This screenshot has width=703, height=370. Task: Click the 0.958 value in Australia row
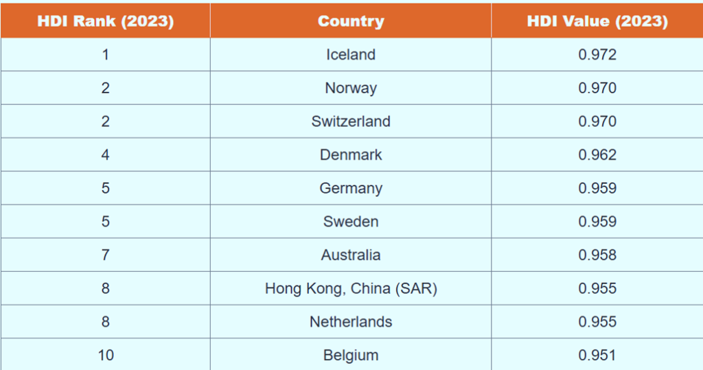[x=597, y=255]
